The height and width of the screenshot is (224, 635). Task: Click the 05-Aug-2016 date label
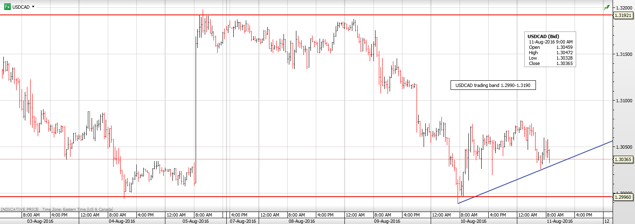[x=196, y=221]
